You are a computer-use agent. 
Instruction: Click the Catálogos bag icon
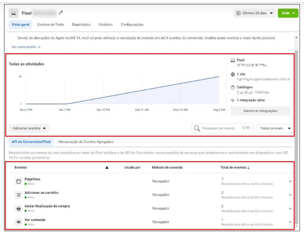tap(233, 87)
